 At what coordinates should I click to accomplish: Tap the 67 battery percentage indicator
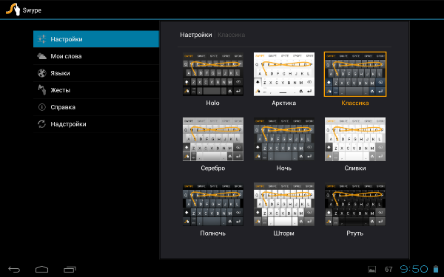click(388, 270)
